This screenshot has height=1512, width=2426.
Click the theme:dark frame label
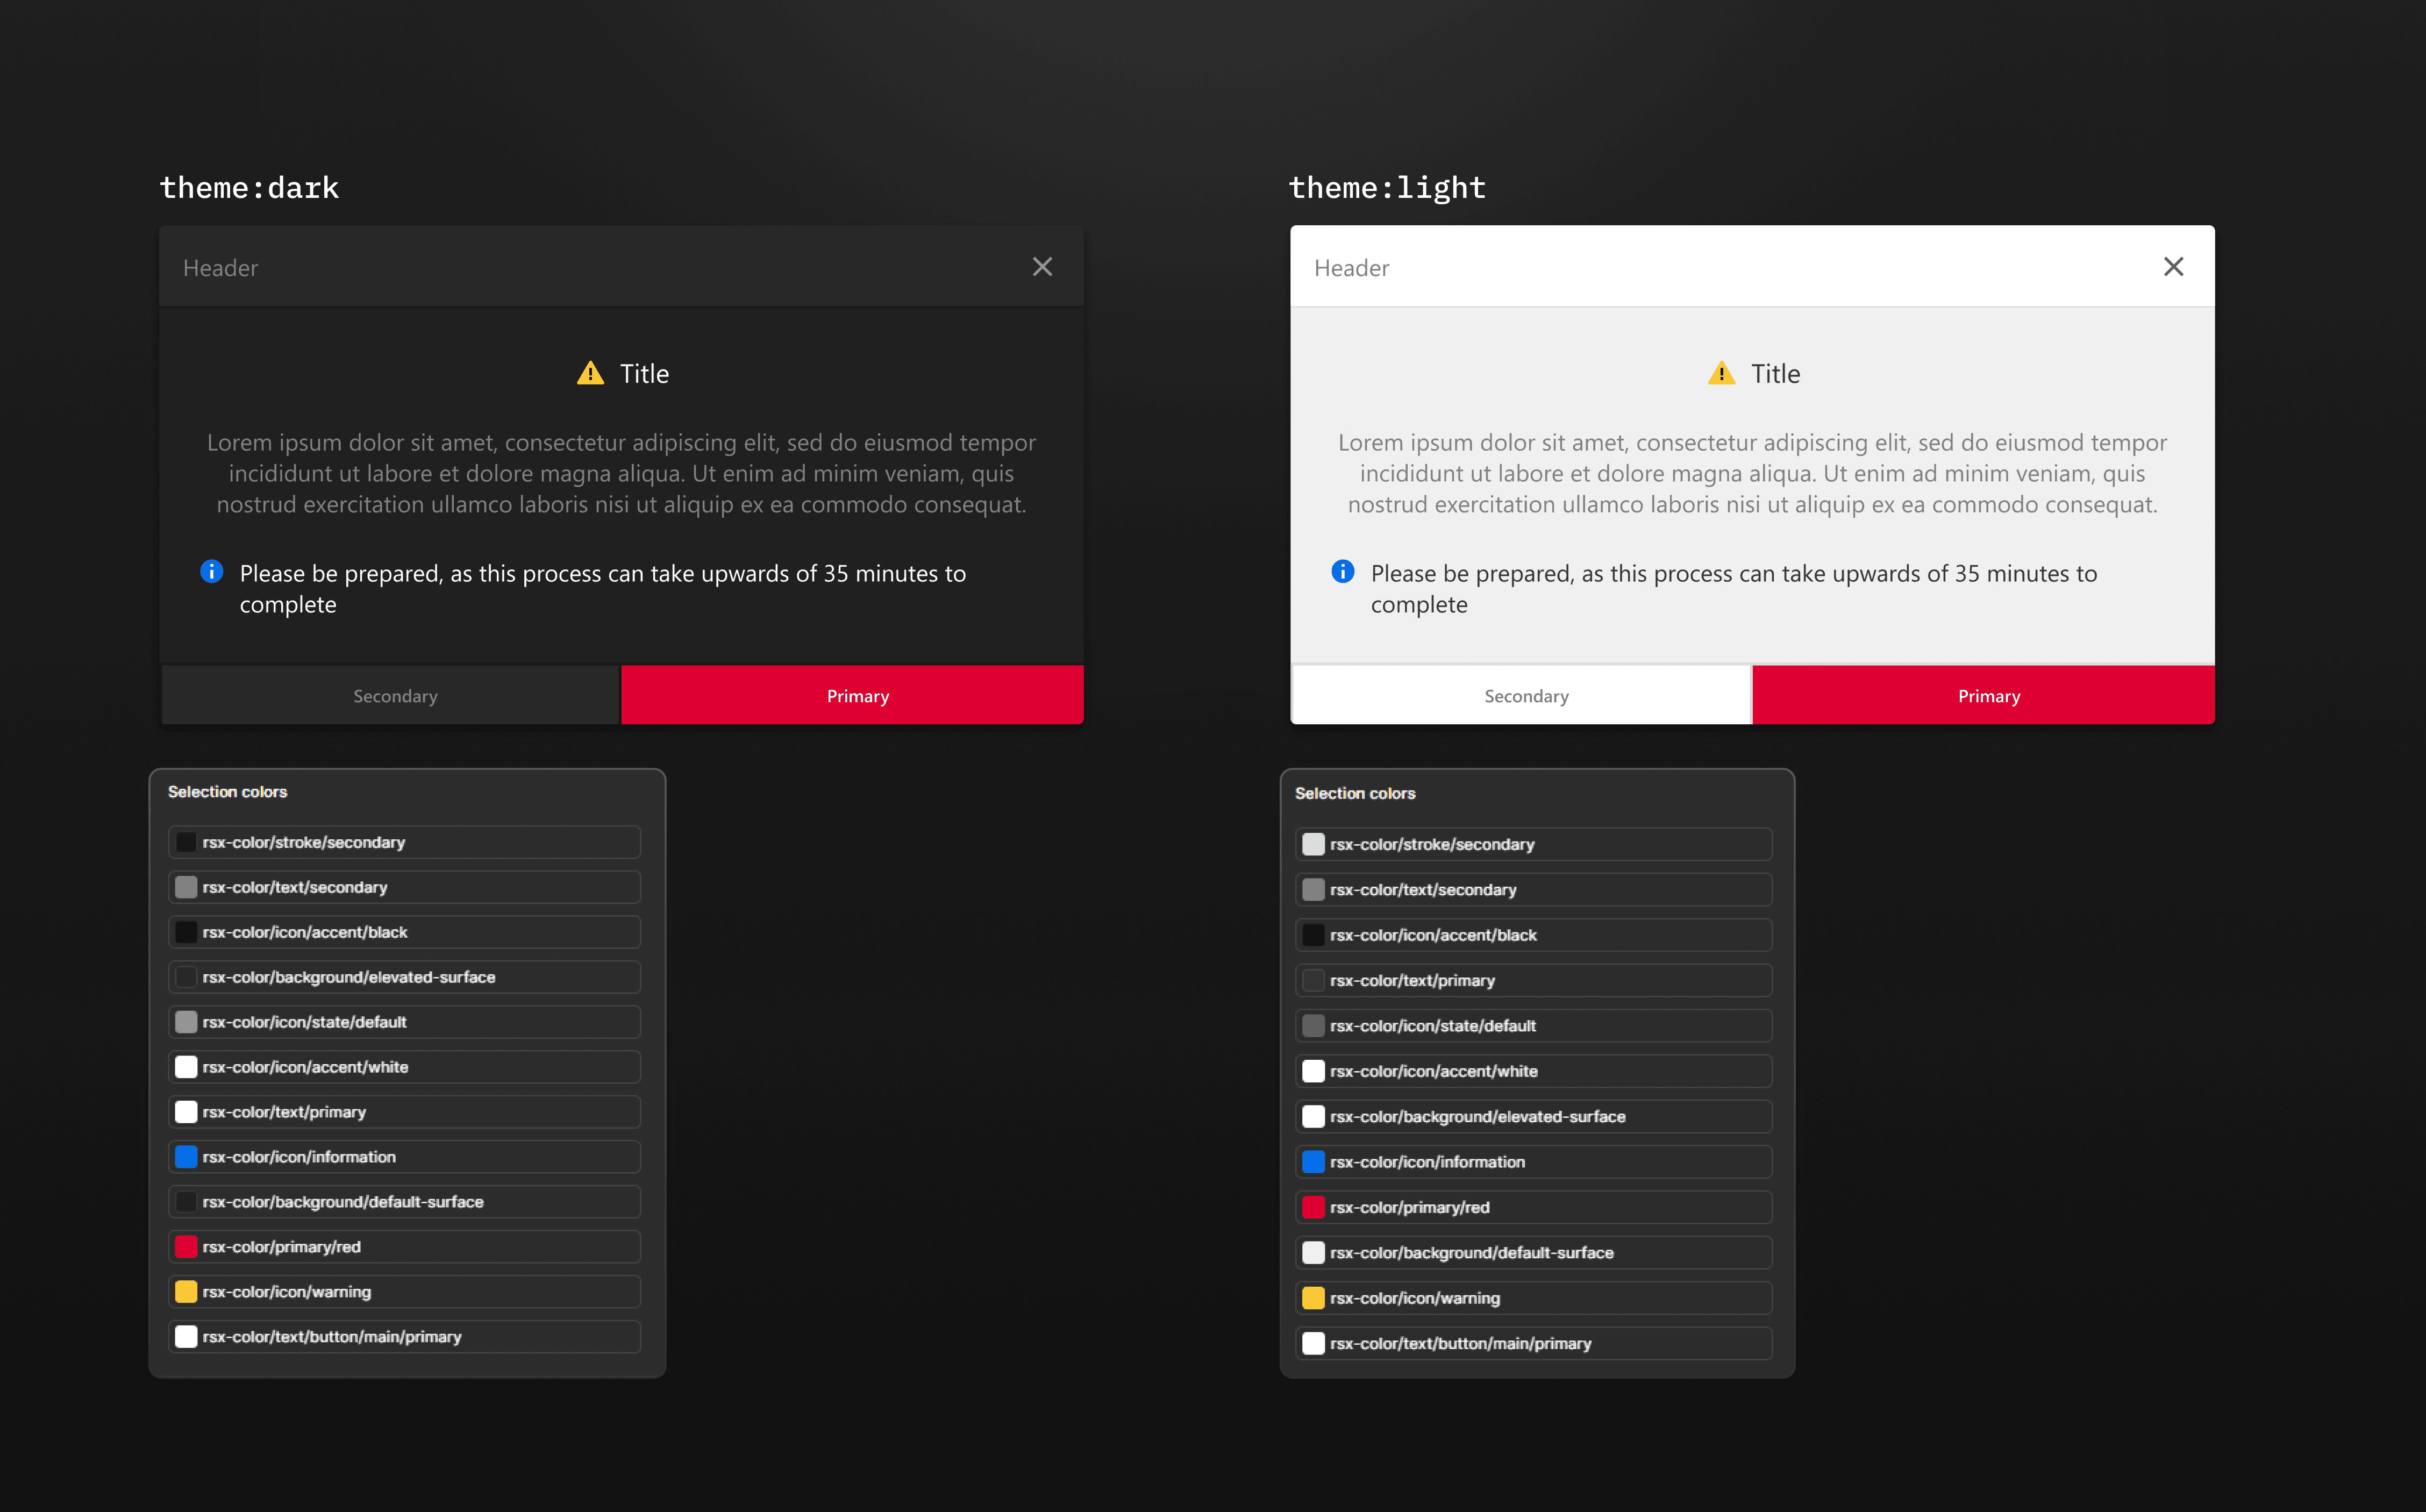pyautogui.click(x=249, y=188)
